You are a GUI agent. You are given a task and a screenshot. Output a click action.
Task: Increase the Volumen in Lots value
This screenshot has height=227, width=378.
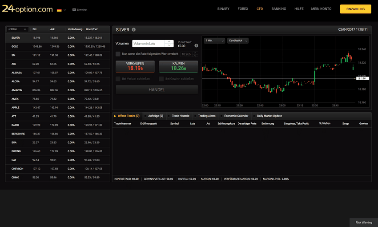click(x=169, y=42)
